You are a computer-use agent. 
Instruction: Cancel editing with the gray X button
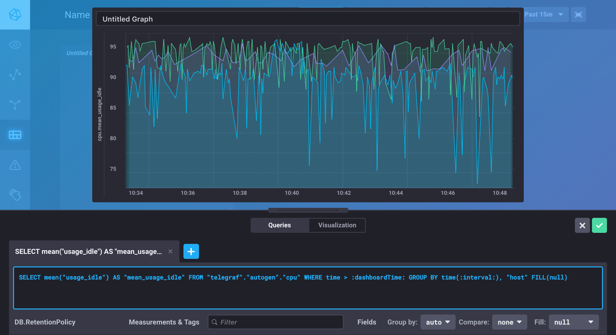pos(582,225)
